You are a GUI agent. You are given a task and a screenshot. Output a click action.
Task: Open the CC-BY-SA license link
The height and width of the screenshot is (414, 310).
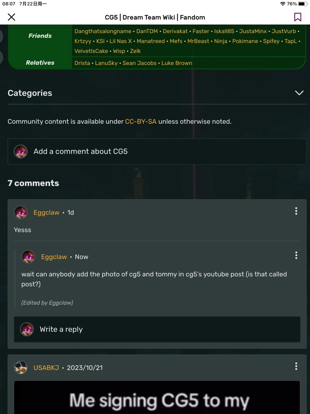(x=140, y=121)
